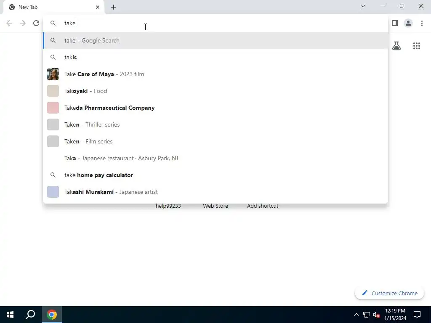The image size is (431, 323).
Task: Click the Customize Chrome button
Action: [389, 293]
